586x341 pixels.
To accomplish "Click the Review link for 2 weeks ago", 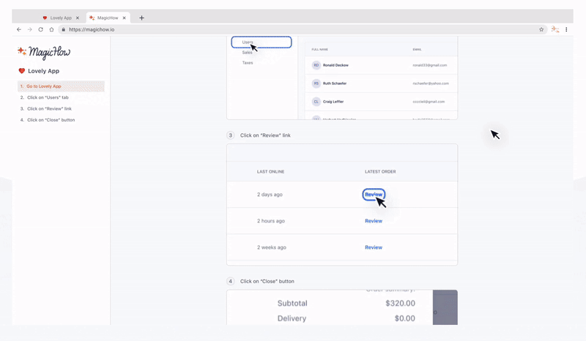I will [374, 247].
